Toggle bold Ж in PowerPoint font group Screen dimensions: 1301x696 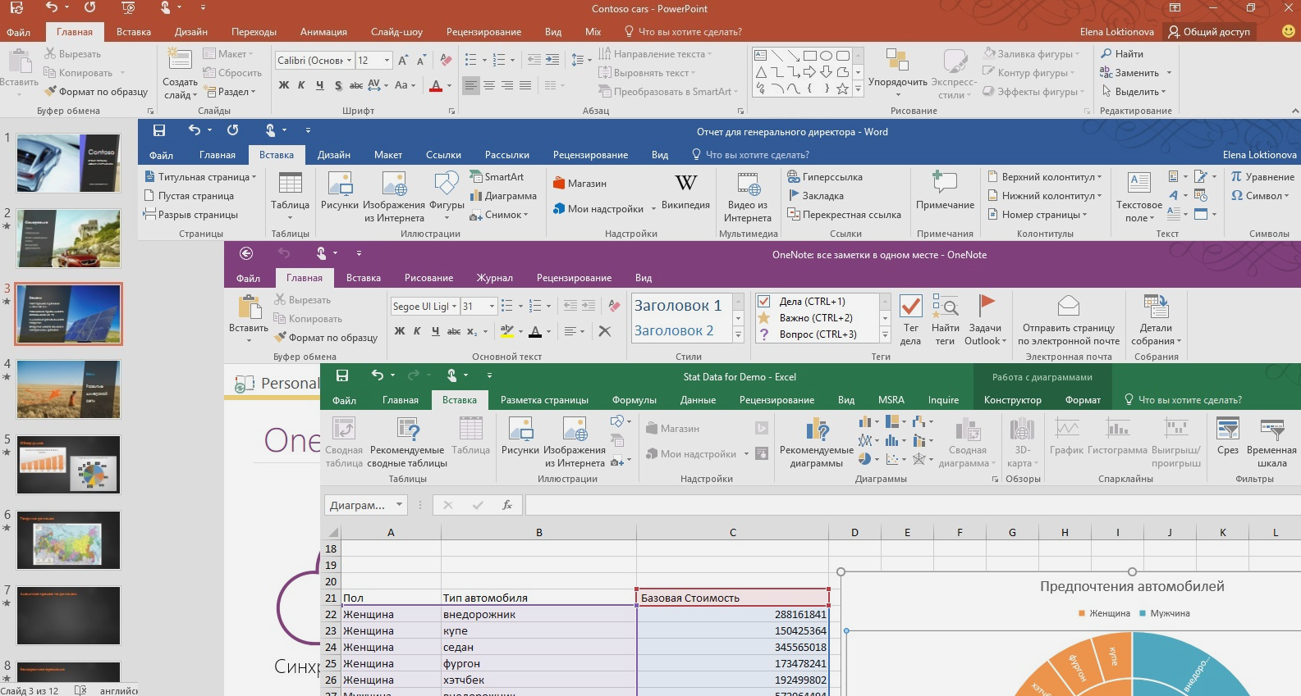pyautogui.click(x=284, y=85)
